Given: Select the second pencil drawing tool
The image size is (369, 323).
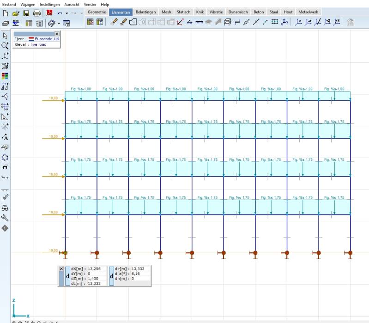Looking at the screenshot, I should point(123,22).
